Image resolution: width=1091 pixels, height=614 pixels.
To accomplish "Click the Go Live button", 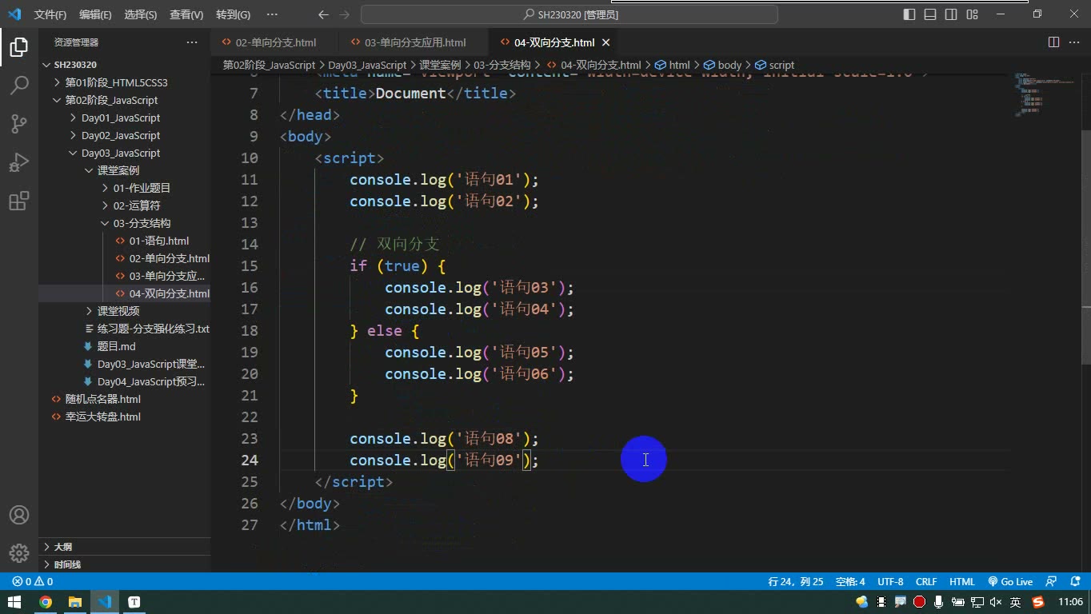I will [1009, 581].
